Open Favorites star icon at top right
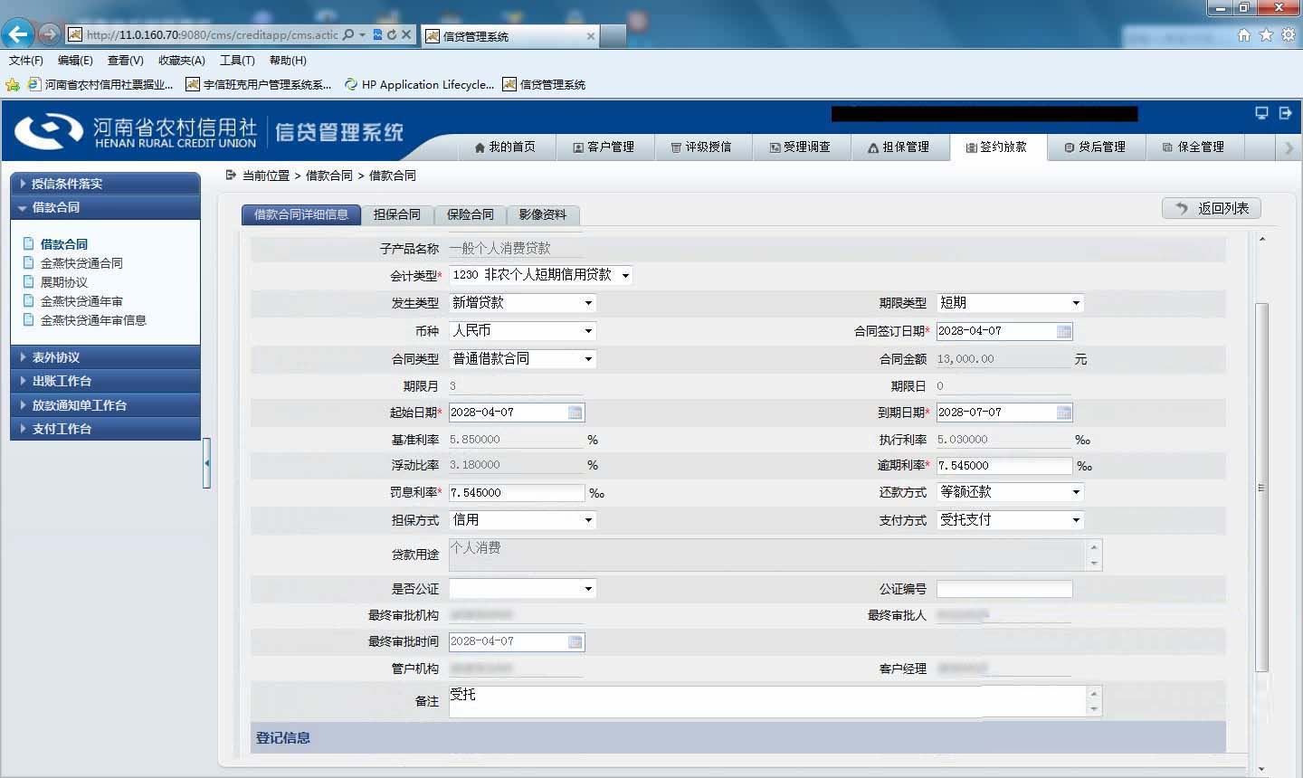The width and height of the screenshot is (1303, 778). point(1266,35)
